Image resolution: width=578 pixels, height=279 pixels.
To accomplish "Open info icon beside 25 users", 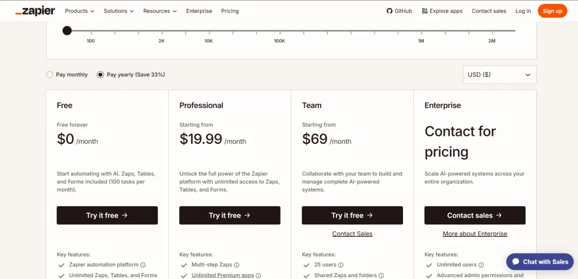I will point(340,265).
